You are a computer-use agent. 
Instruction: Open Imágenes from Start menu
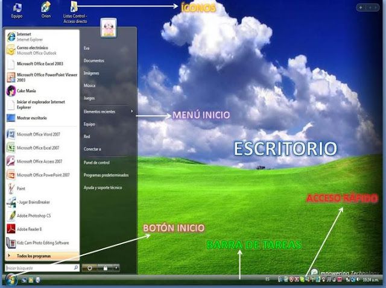tap(91, 74)
